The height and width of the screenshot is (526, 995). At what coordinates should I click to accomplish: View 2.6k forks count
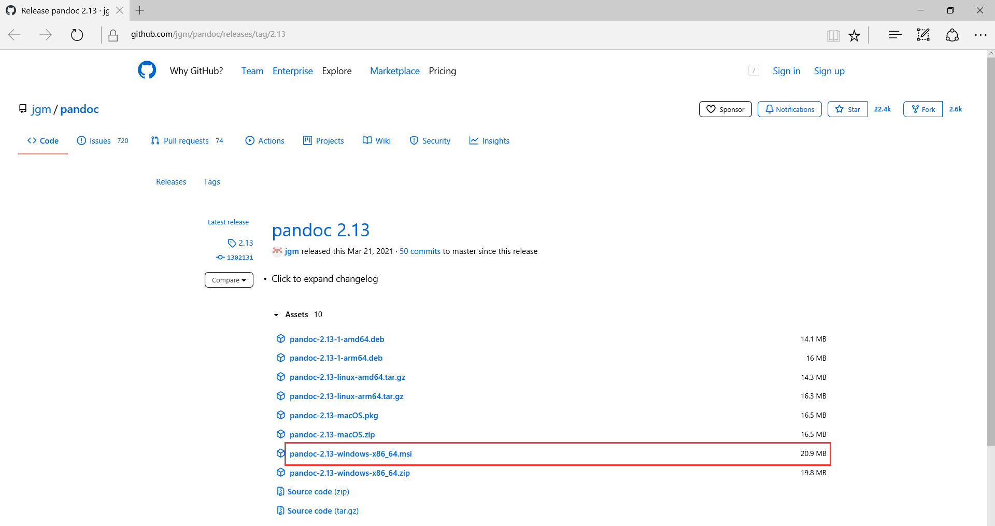tap(956, 109)
